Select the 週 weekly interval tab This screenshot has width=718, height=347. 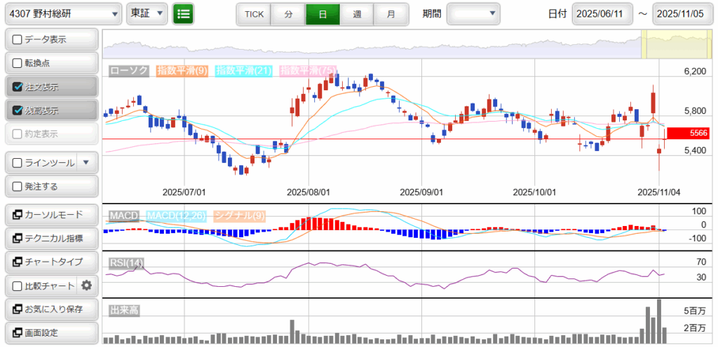coord(357,14)
